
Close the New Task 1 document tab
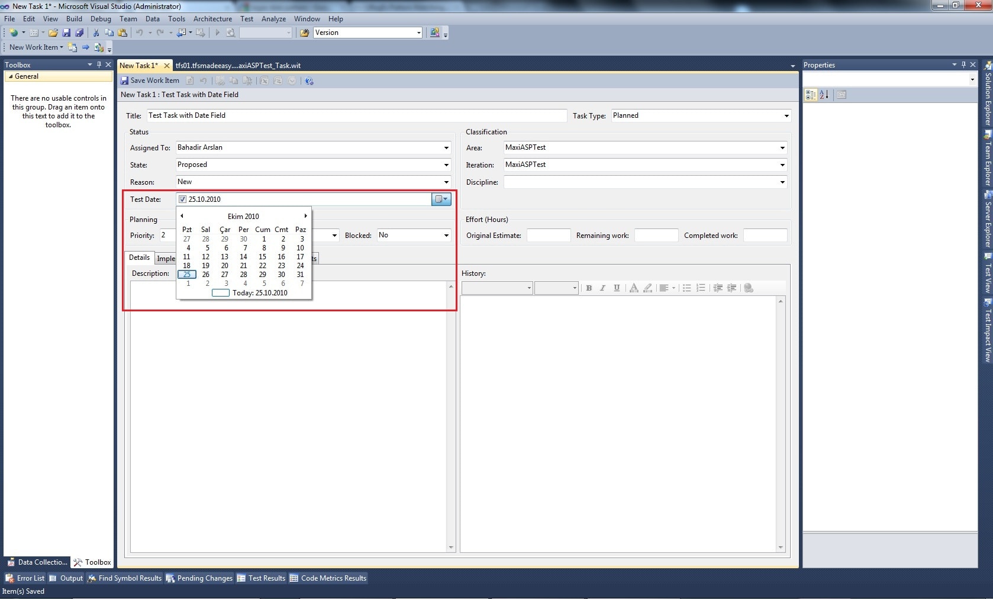(x=167, y=66)
